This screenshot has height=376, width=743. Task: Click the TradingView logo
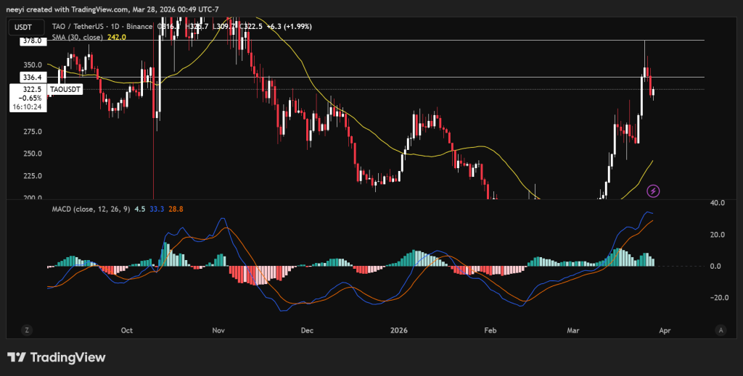coord(57,357)
